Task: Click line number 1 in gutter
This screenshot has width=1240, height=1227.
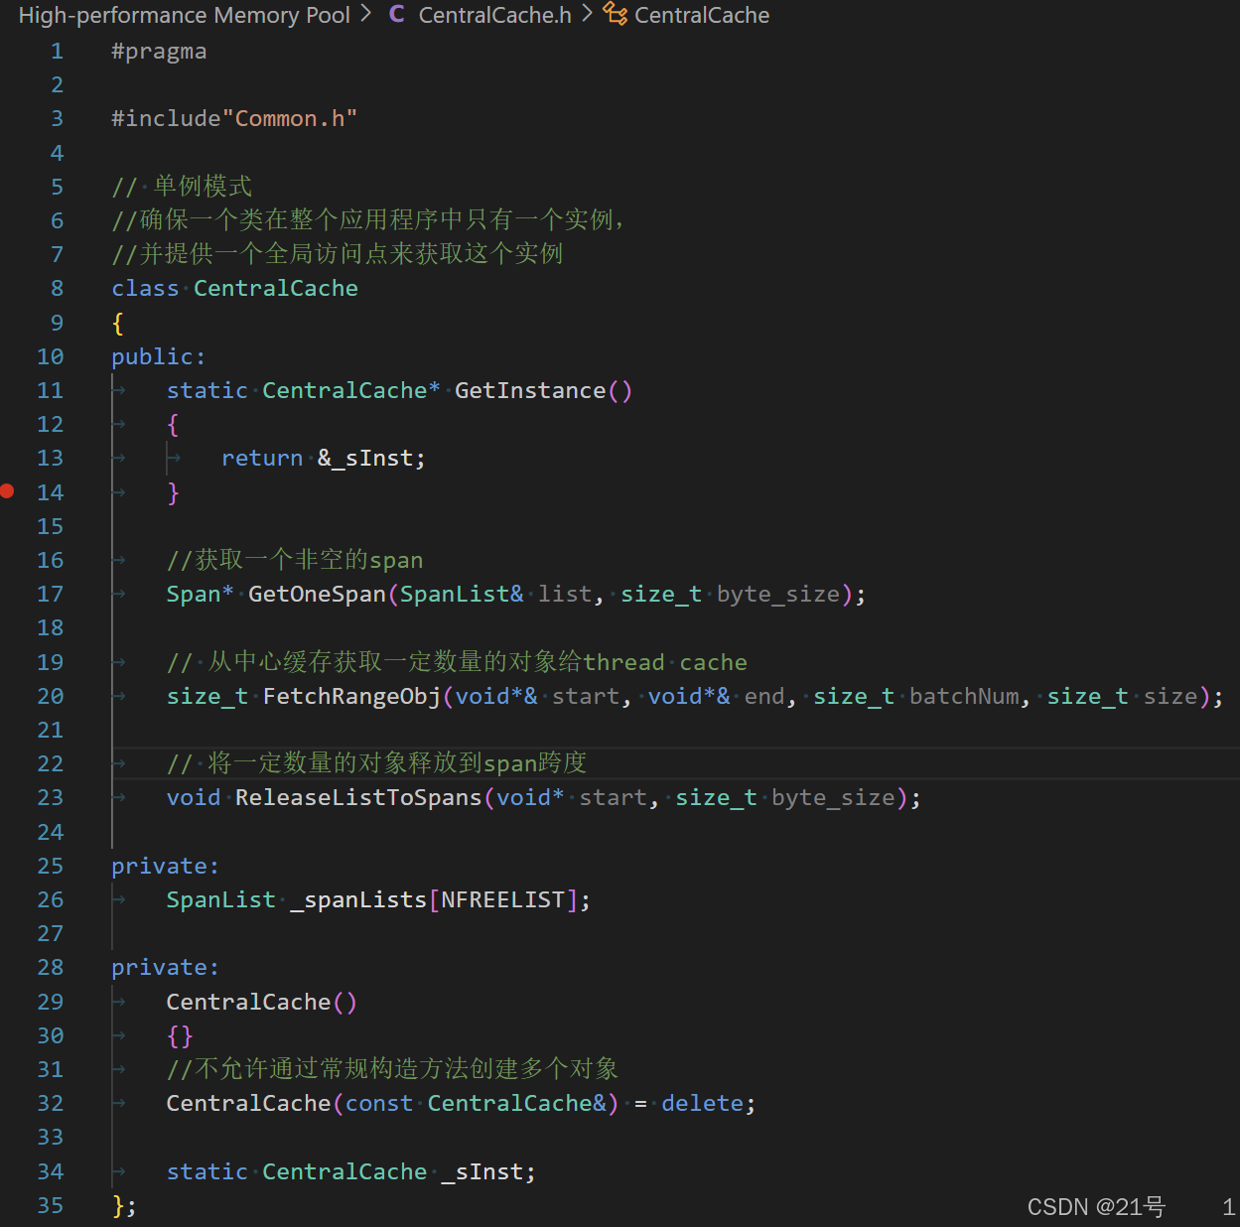Action: coord(57,52)
